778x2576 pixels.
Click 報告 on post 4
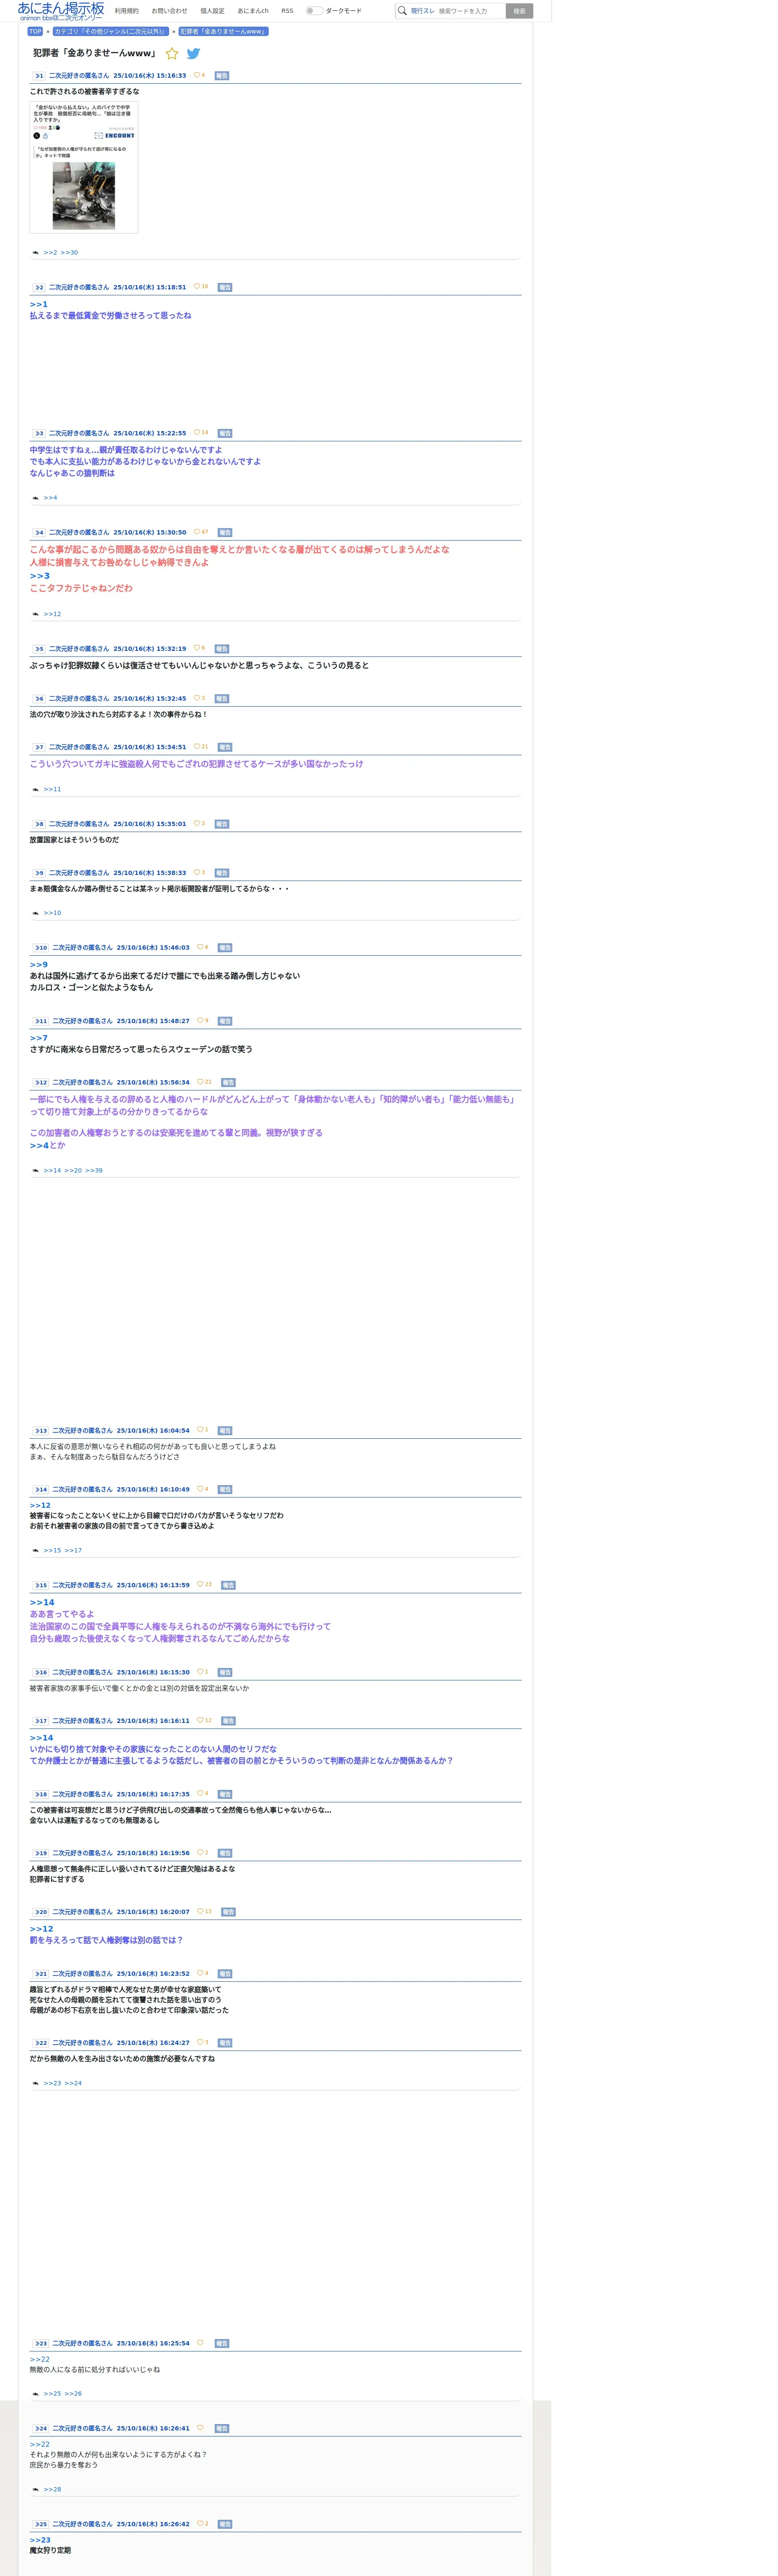pos(225,533)
